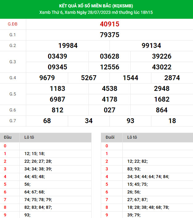Select the row 22; 26; 27; 28;
The image size is (193, 218).
click(46, 161)
